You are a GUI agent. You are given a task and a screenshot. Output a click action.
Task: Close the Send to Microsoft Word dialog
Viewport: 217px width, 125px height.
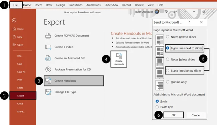click(201, 22)
